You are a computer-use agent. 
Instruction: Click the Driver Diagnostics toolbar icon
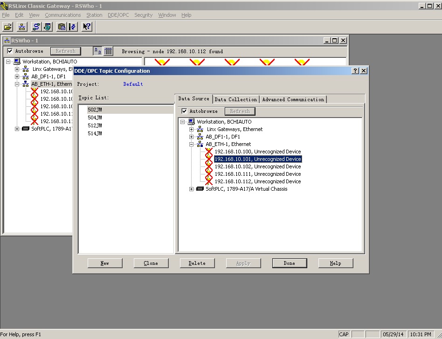click(x=48, y=27)
